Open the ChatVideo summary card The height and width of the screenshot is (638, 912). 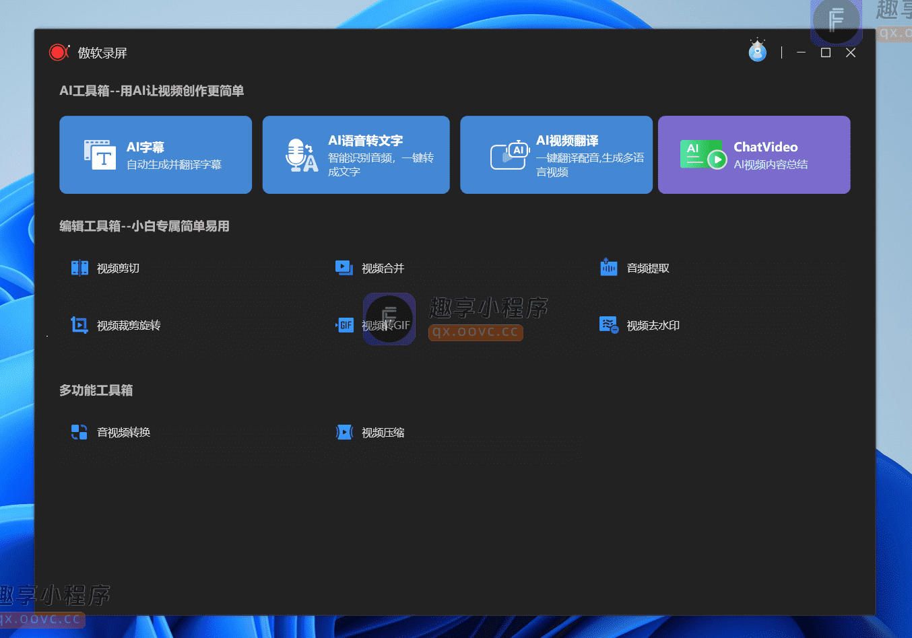(x=754, y=155)
